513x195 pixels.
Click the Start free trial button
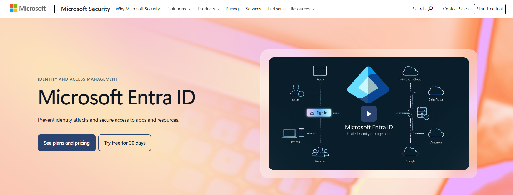point(490,9)
